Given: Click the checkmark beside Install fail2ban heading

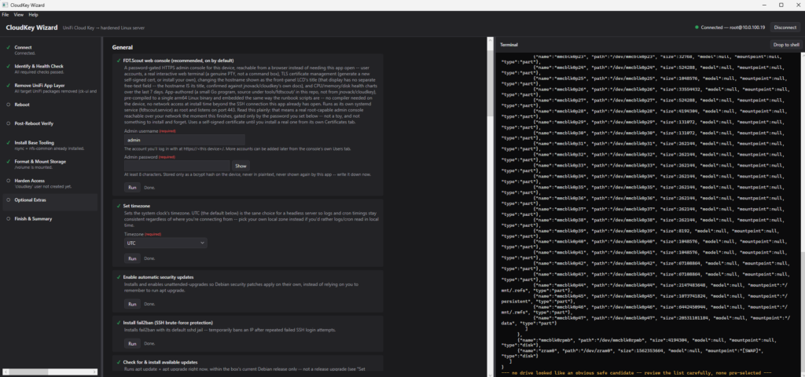Looking at the screenshot, I should tap(119, 323).
